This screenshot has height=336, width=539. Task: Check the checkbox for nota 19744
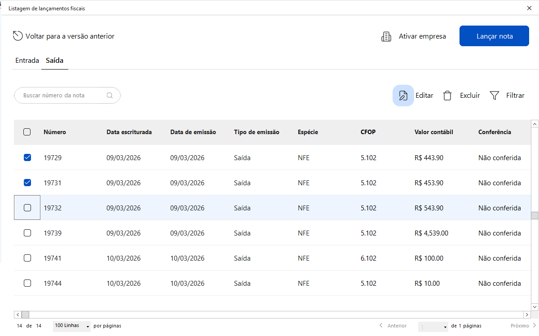(x=27, y=283)
